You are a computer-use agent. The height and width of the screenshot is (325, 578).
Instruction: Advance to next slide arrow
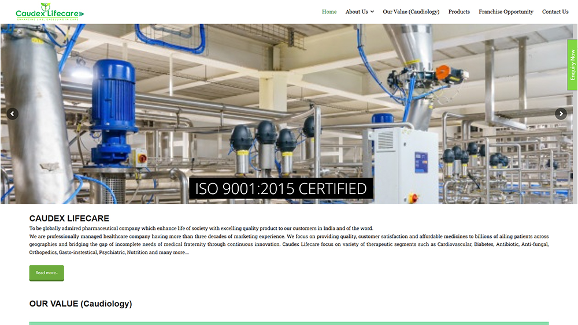561,114
